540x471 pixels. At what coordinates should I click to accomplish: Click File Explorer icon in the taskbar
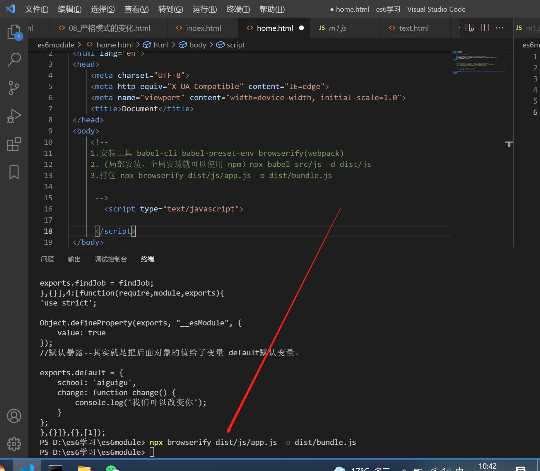[x=84, y=468]
